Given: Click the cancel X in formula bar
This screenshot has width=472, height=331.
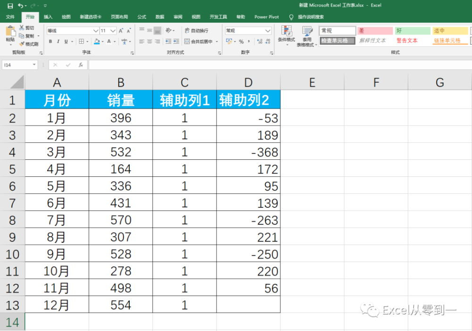Looking at the screenshot, I should [55, 65].
